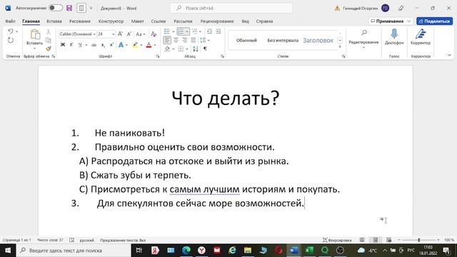
Task: Switch to the Рецензирование tab
Action: 217,21
